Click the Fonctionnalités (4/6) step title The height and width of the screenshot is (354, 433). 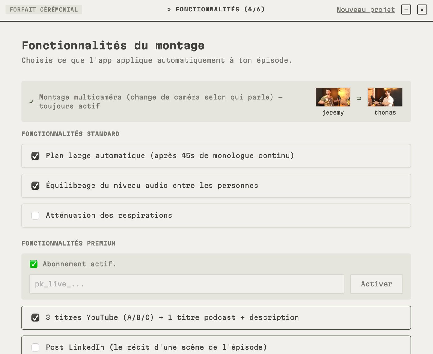pos(216,9)
